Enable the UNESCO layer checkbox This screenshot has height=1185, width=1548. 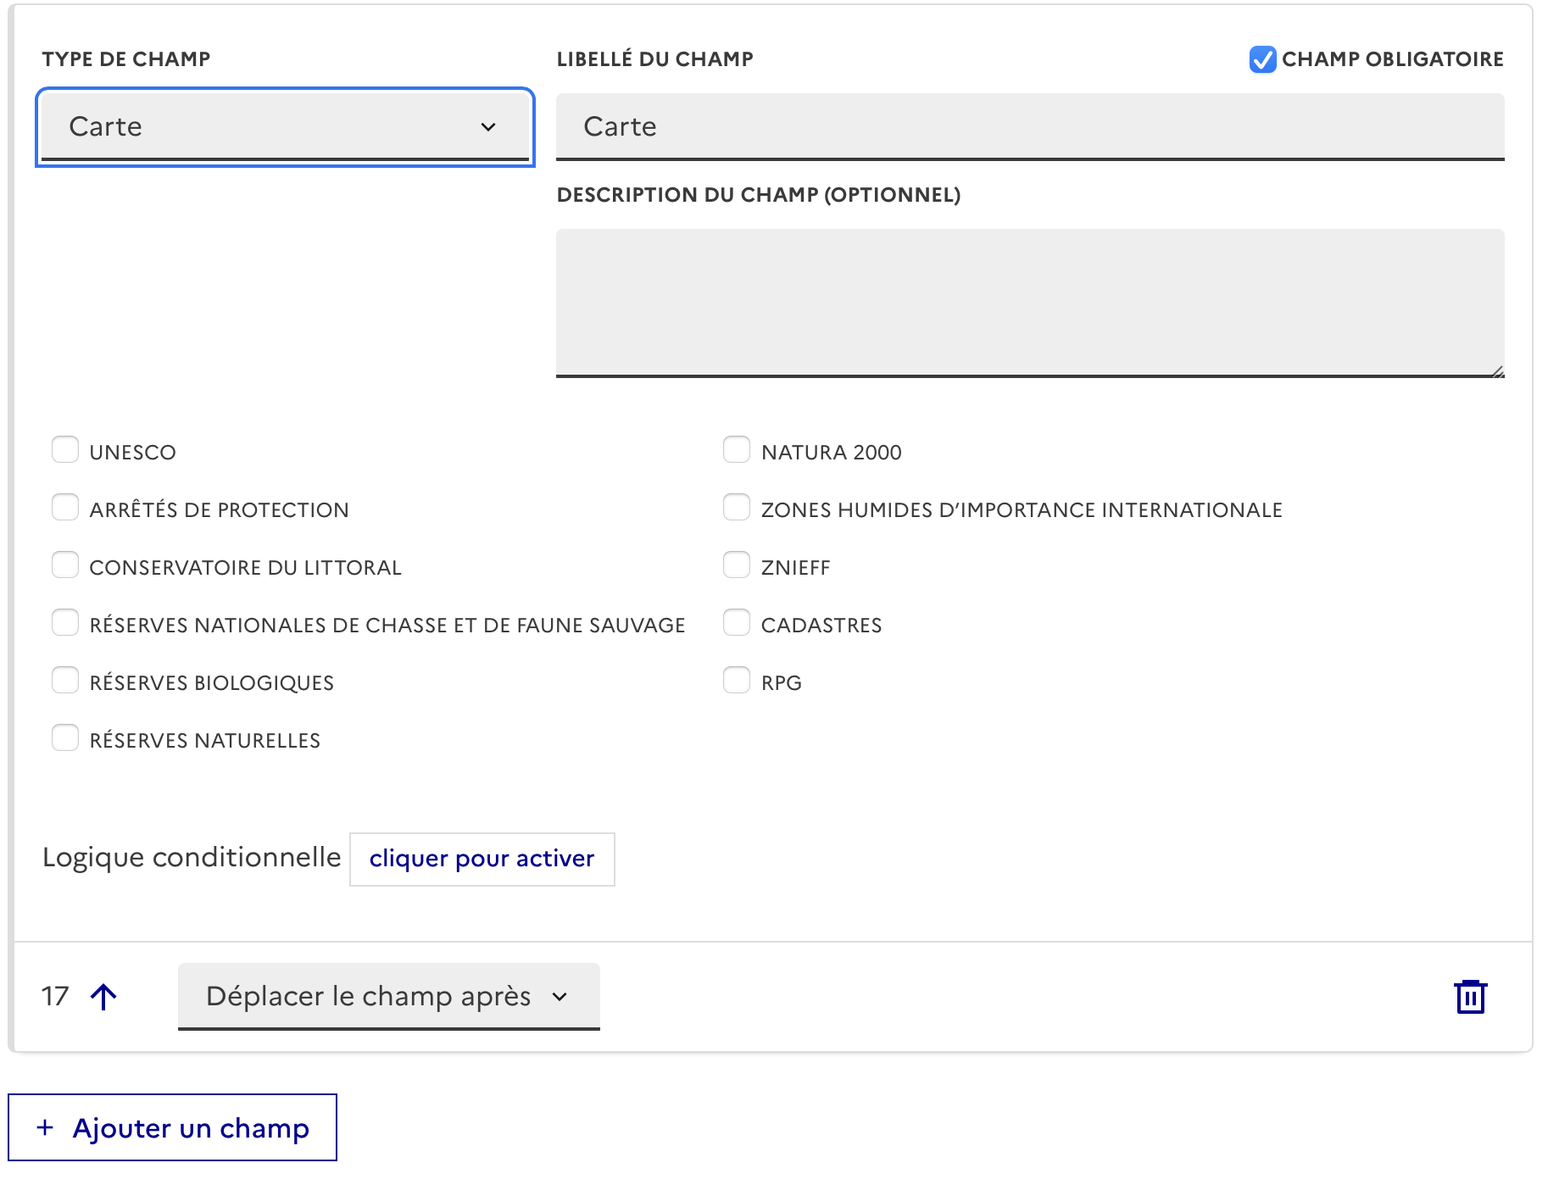(x=65, y=450)
